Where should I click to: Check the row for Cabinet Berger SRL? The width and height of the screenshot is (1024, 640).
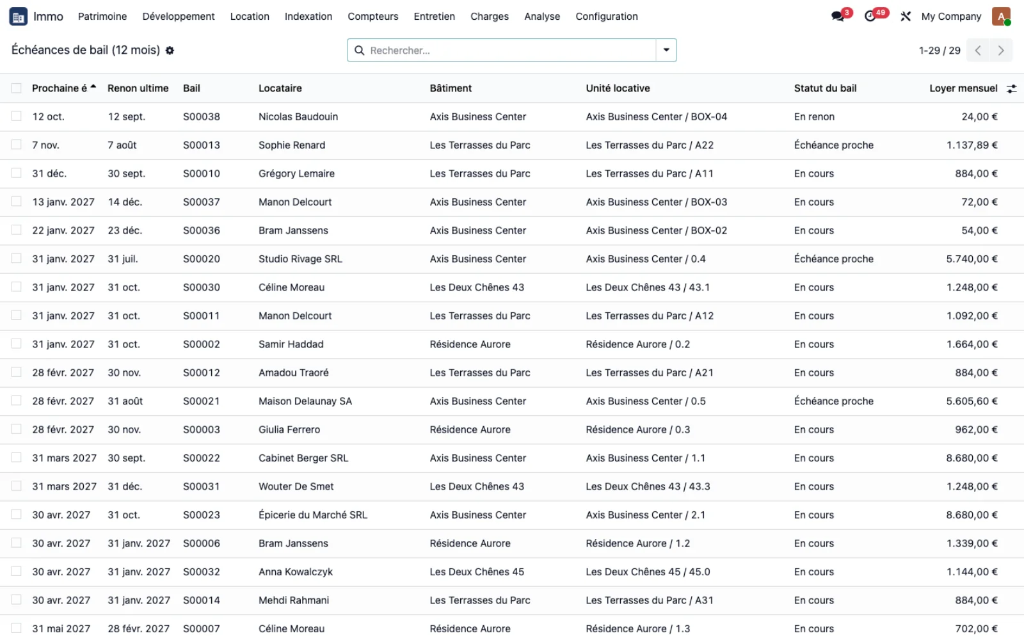[17, 458]
